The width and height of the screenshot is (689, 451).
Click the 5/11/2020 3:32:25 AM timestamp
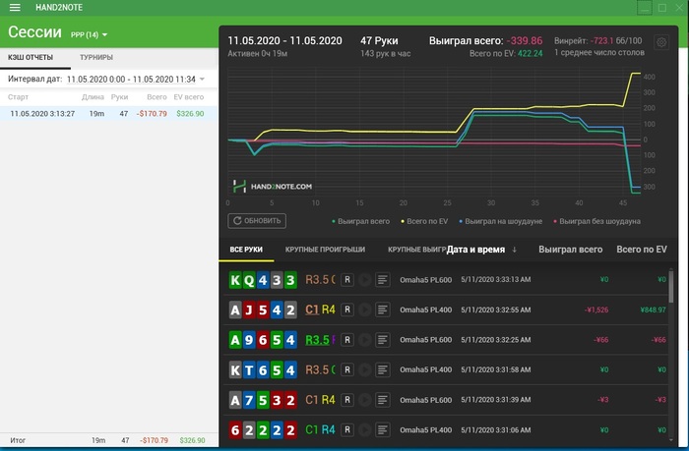pos(496,340)
